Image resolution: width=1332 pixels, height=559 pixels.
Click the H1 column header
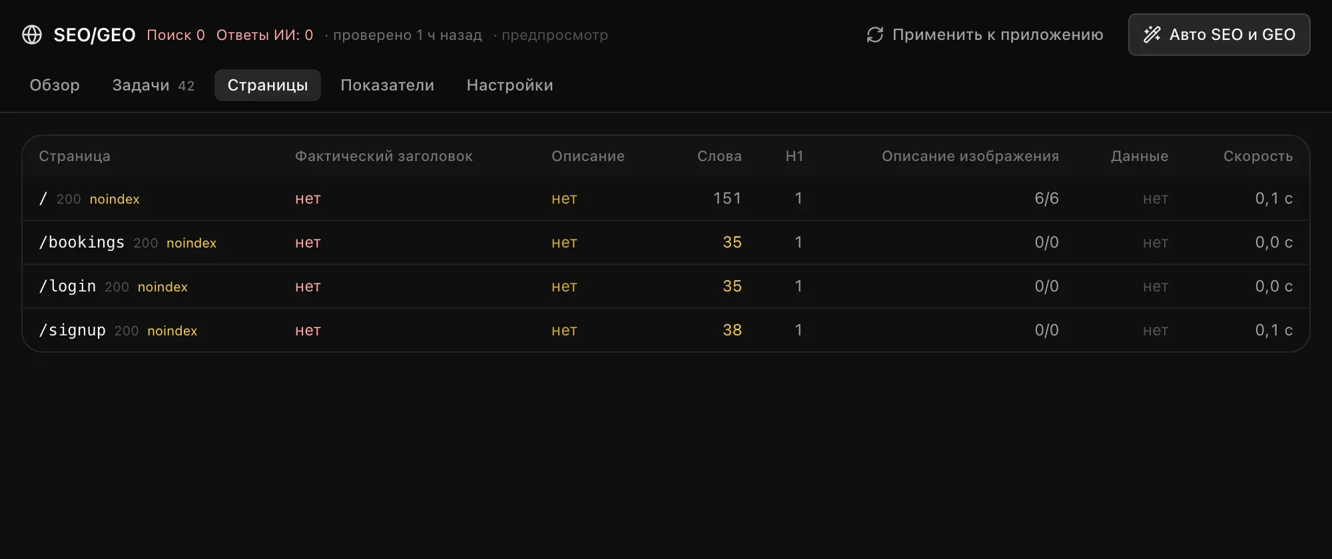click(x=795, y=156)
